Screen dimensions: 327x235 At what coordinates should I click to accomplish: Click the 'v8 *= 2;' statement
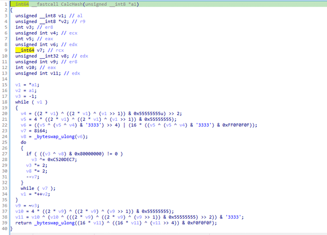(x=37, y=171)
